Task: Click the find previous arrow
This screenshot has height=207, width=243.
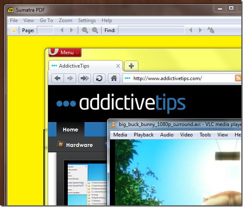Action: [x=191, y=30]
